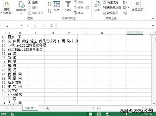This screenshot has height=116, width=156.
Task: Reapply the filter
Action: (x=81, y=8)
